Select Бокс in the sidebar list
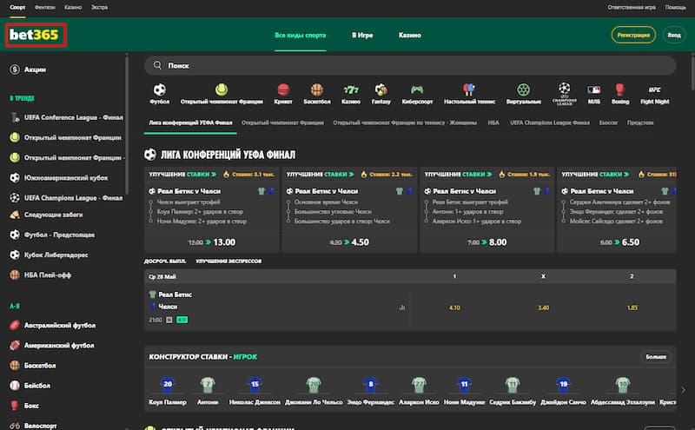 (24, 405)
